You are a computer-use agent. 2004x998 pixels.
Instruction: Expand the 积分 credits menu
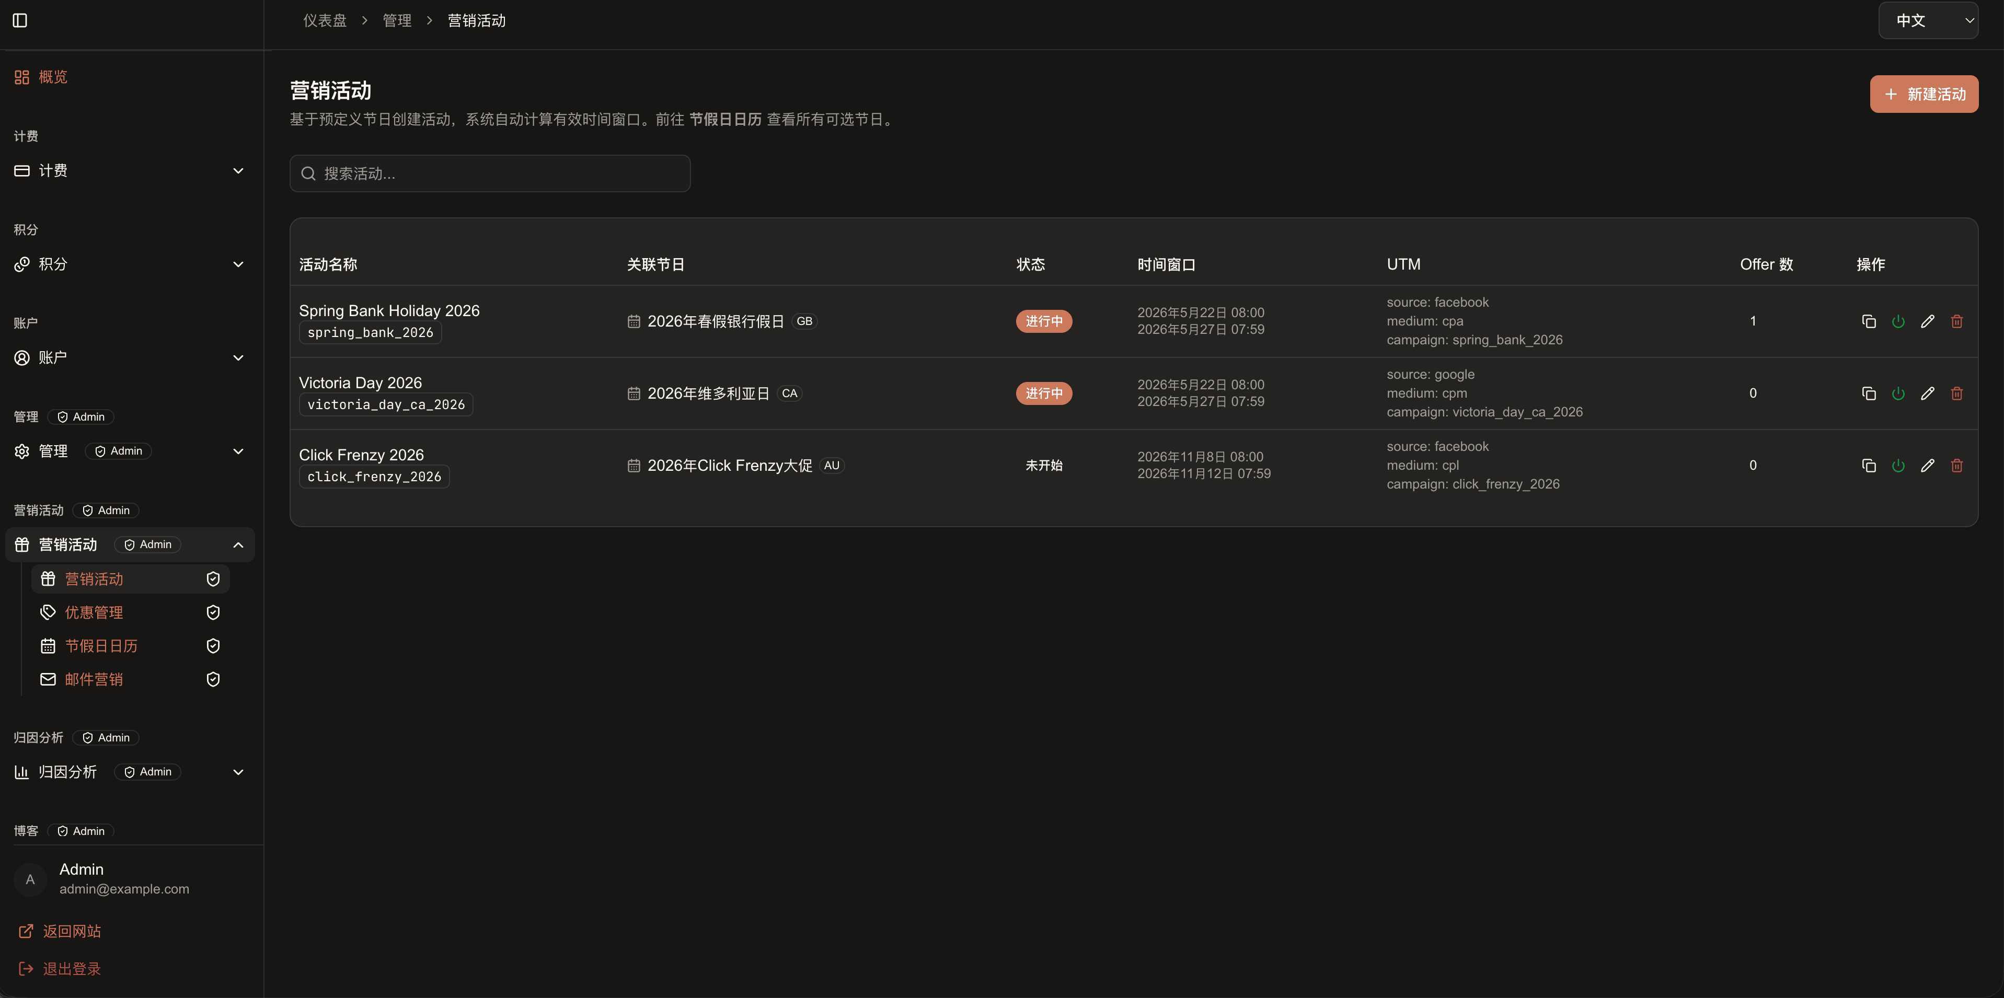[130, 264]
